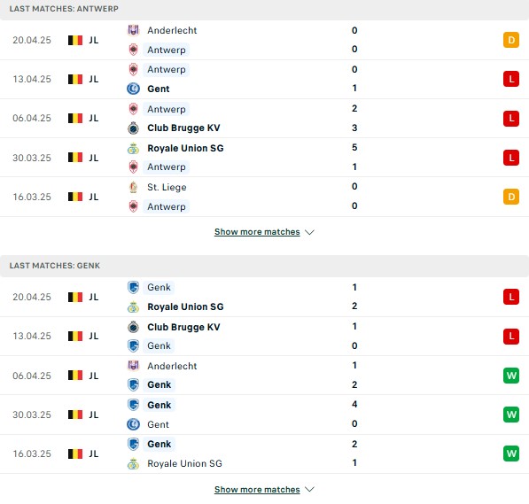The image size is (529, 504).
Task: Click Club Brugge KV crest in 06.04.25 Antwerp match
Action: [133, 128]
